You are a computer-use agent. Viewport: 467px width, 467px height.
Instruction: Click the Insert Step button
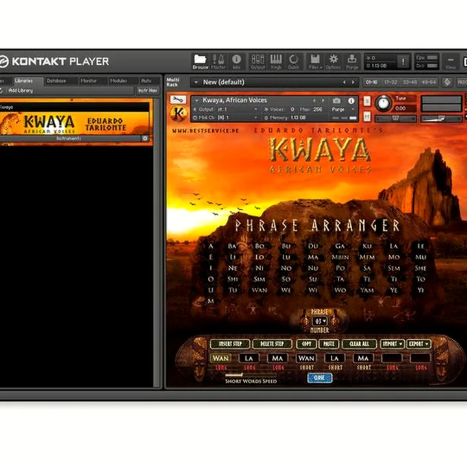point(230,344)
